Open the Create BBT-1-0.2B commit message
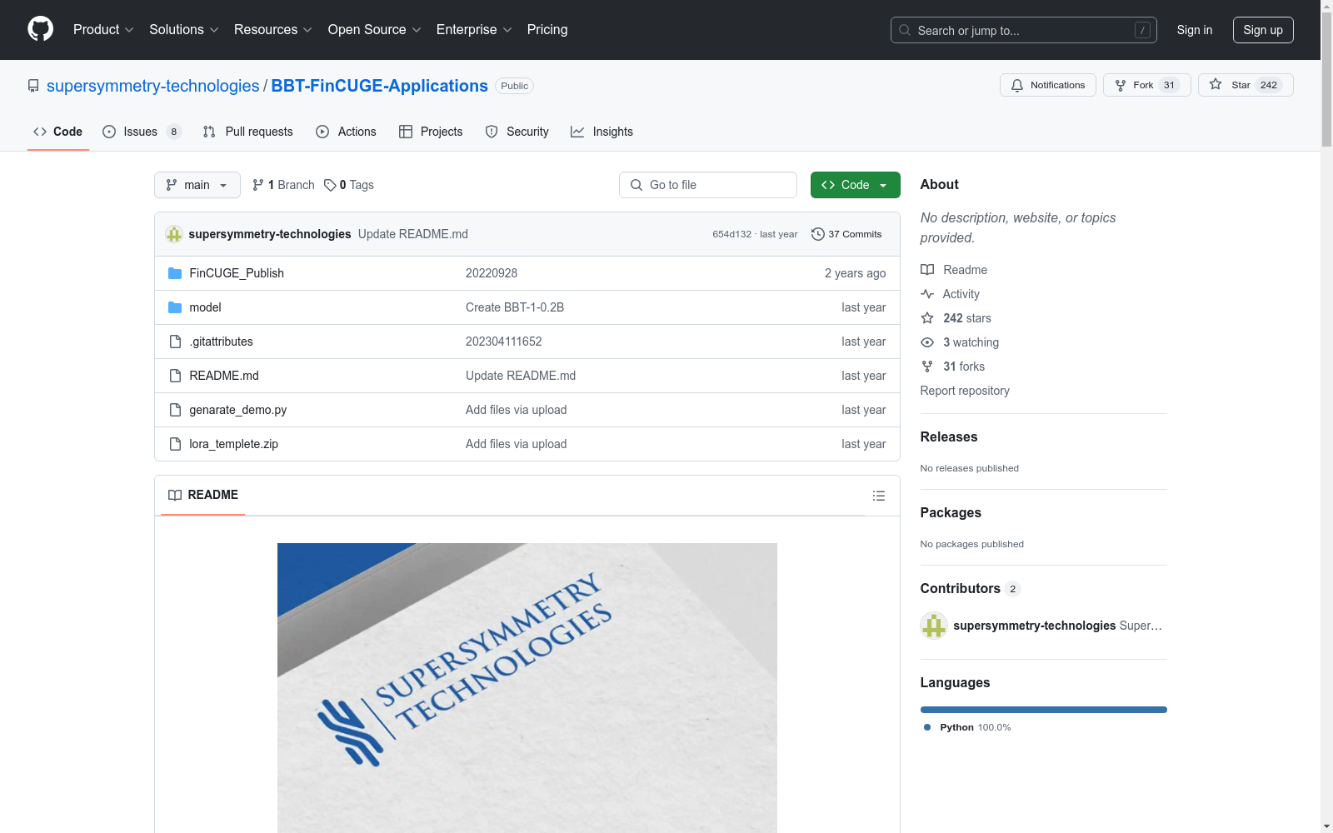 515,307
